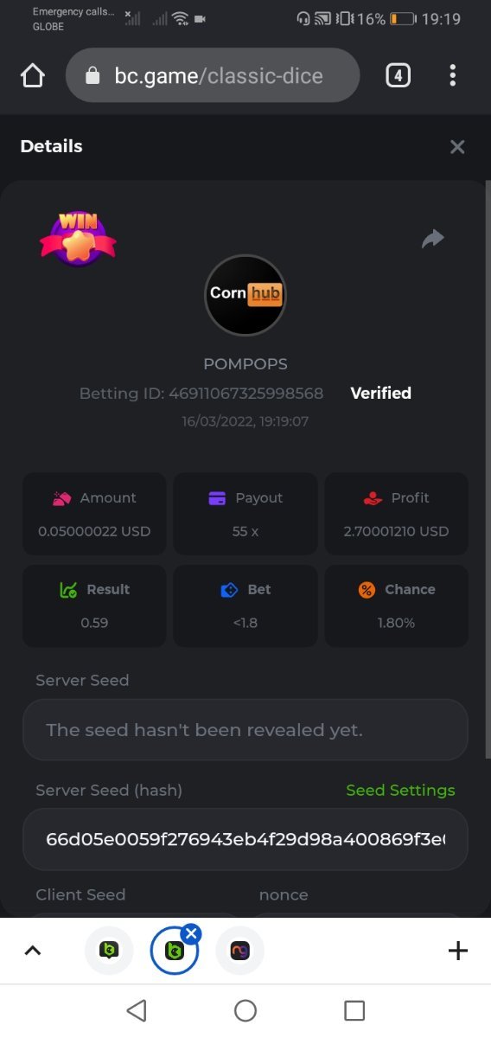The image size is (491, 1038).
Task: Switch to the third tab icon
Action: (239, 951)
